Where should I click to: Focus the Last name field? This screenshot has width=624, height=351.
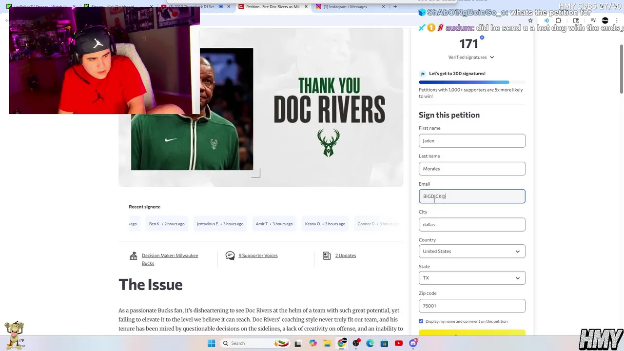coord(472,169)
